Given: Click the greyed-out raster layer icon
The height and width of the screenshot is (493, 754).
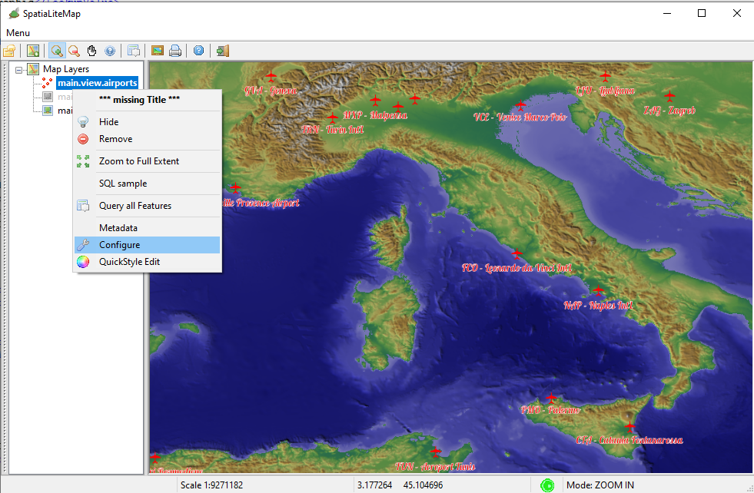Looking at the screenshot, I should [48, 97].
